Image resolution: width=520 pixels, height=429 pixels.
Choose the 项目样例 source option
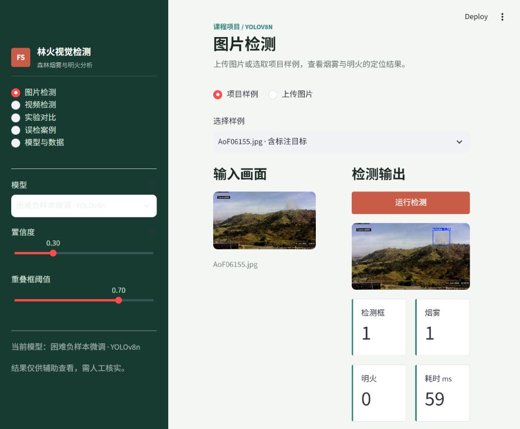click(236, 94)
